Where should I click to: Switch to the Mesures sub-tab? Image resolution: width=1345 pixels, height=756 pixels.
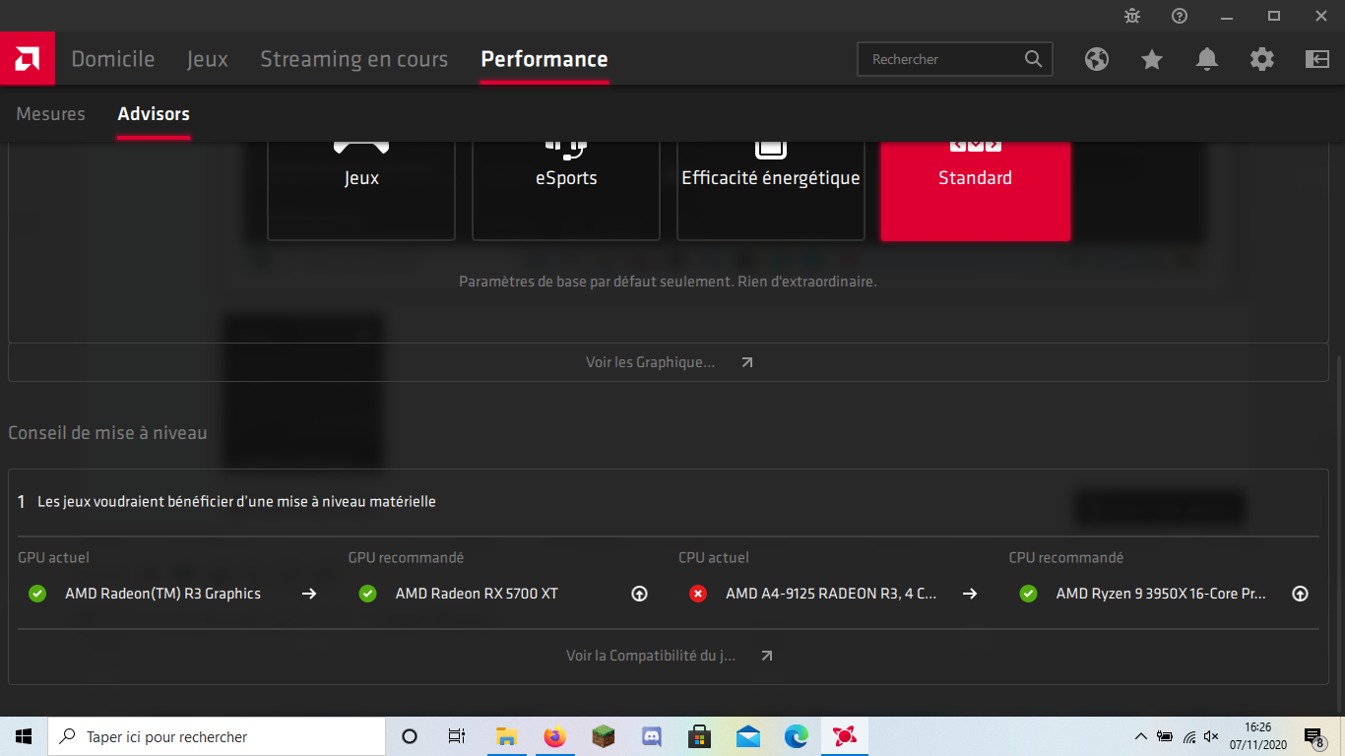pyautogui.click(x=51, y=114)
